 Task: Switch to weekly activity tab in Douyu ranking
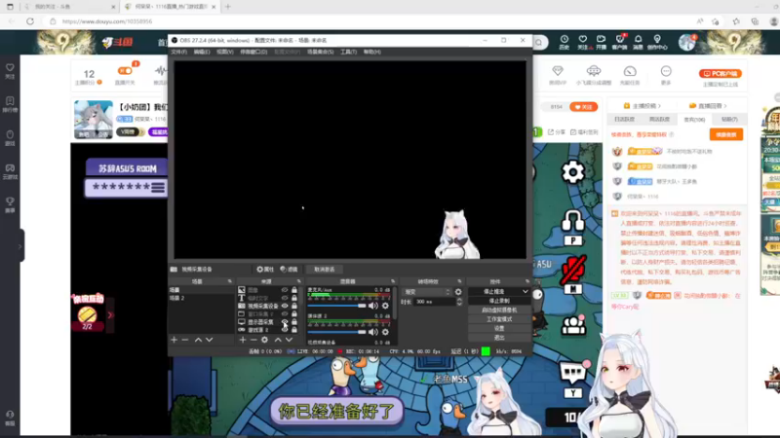pos(659,119)
